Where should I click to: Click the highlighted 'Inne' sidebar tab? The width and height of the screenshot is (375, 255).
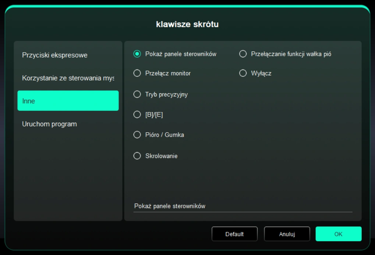pyautogui.click(x=68, y=101)
